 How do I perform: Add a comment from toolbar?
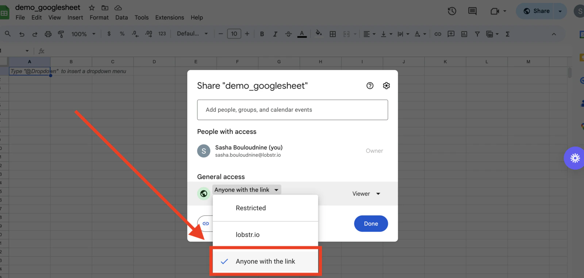tap(451, 34)
